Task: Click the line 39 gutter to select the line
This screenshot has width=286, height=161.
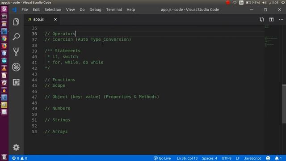Action: click(x=34, y=51)
